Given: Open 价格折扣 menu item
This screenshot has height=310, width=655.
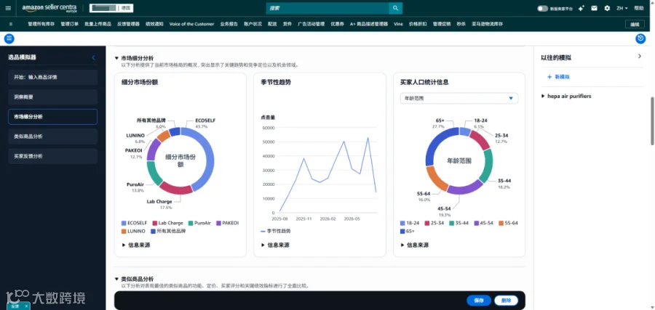Looking at the screenshot, I should [418, 24].
